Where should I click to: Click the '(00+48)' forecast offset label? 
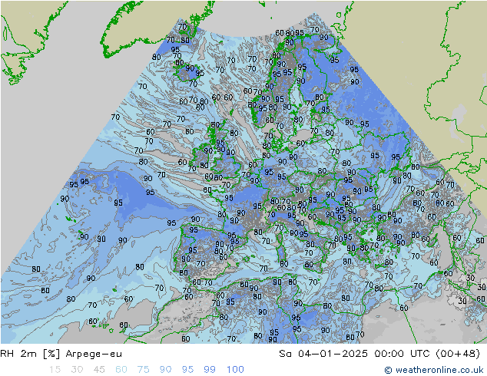[x=458, y=354]
